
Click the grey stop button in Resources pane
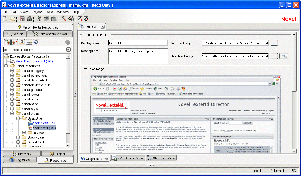pos(67,43)
